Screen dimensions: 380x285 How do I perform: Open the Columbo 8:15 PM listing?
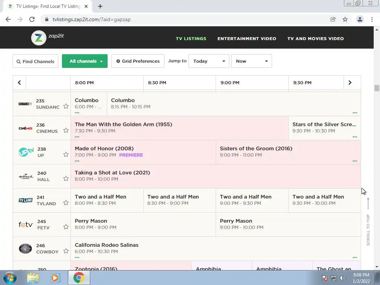click(234, 104)
